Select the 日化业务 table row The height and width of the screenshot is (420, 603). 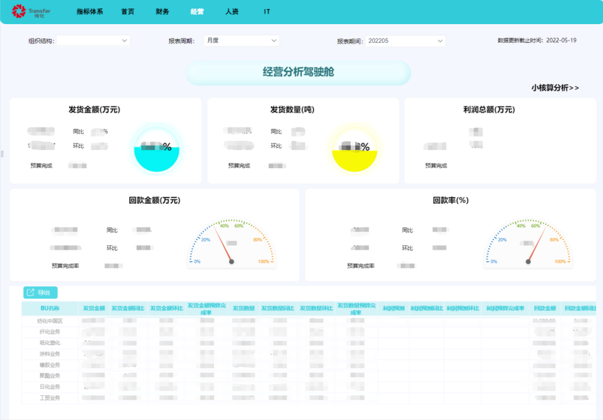[x=309, y=387]
